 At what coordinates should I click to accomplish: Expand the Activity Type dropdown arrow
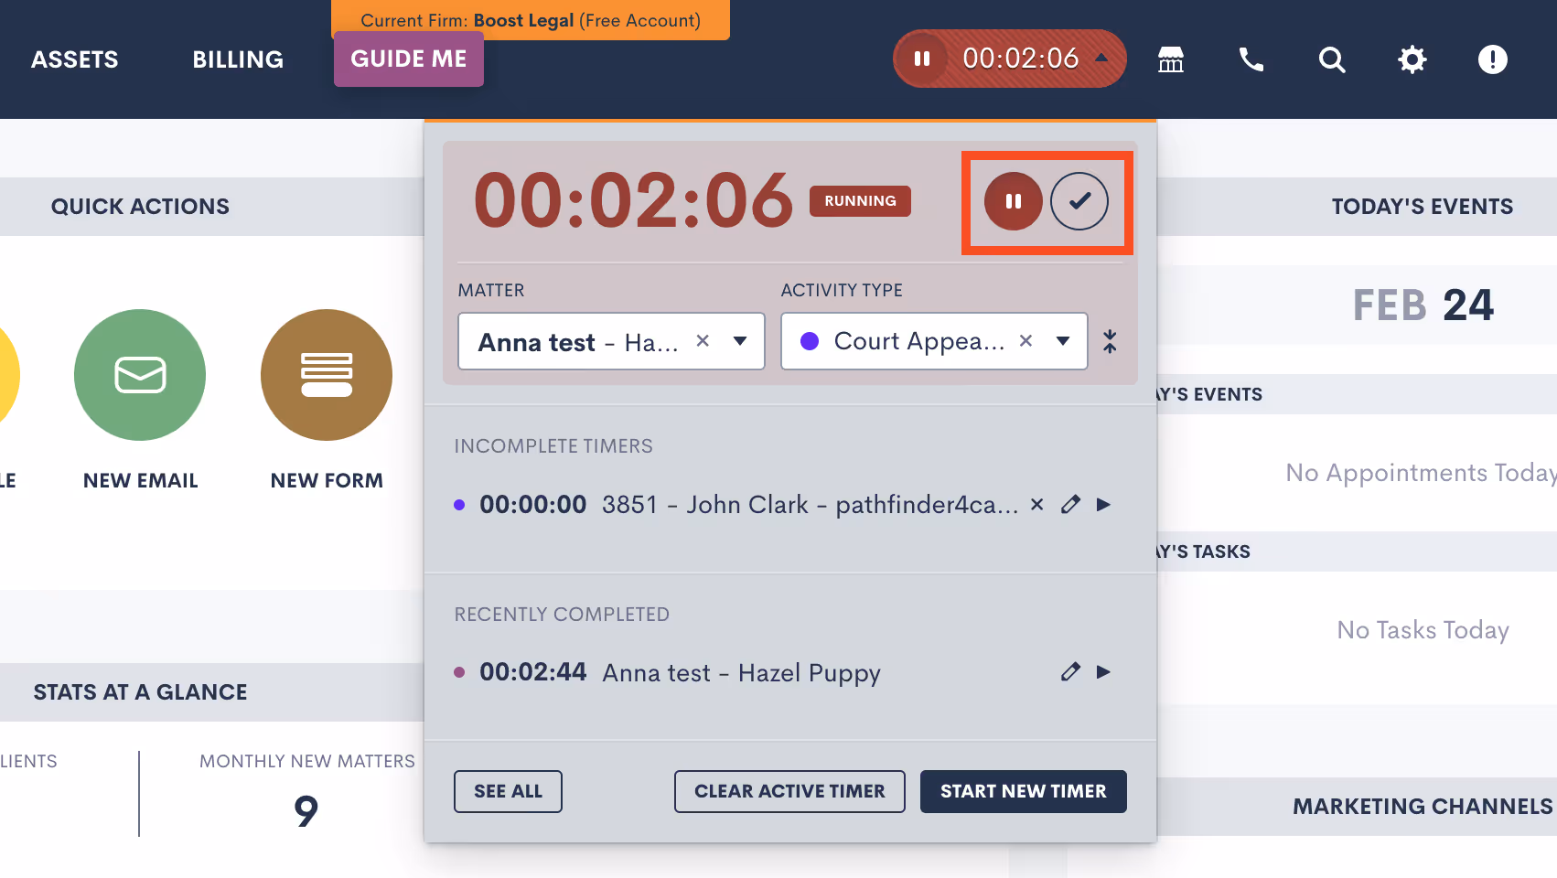(x=1063, y=341)
